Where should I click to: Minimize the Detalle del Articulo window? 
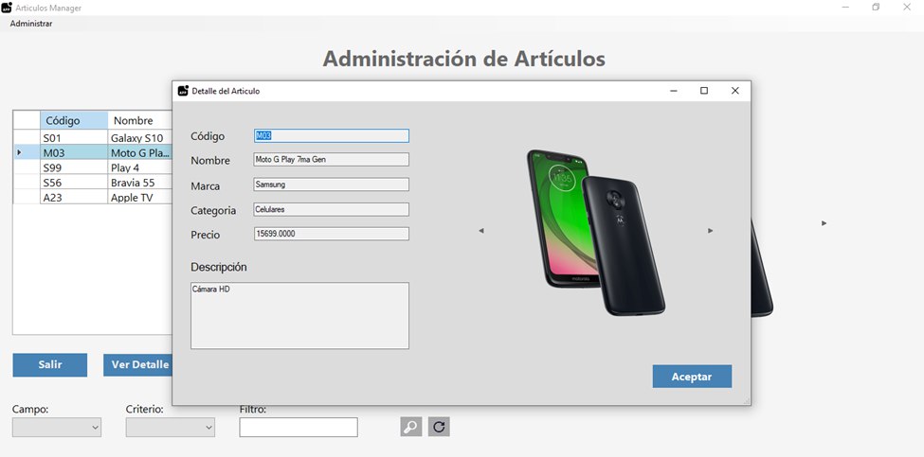(674, 91)
